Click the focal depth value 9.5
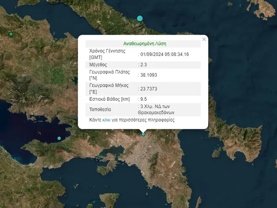277x208 pixels. tap(144, 99)
